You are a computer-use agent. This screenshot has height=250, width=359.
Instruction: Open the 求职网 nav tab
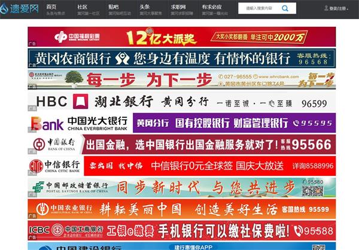click(182, 10)
